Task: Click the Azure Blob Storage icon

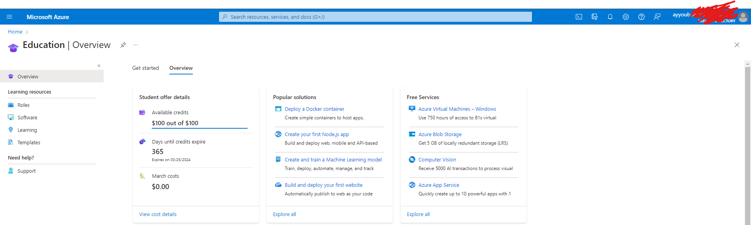Action: pos(412,134)
